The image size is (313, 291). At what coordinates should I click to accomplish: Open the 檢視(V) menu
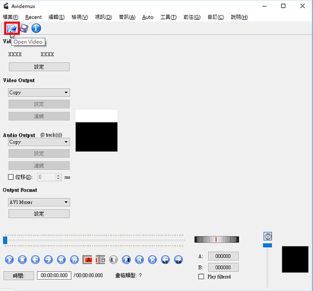point(80,17)
